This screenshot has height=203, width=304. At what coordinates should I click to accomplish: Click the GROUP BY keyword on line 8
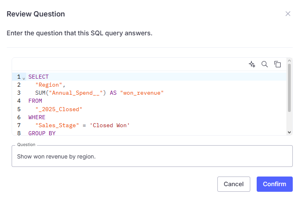42,134
